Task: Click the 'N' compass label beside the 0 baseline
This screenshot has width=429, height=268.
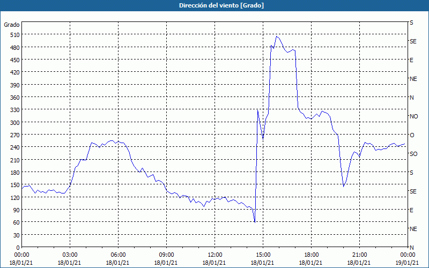Action: (411, 248)
